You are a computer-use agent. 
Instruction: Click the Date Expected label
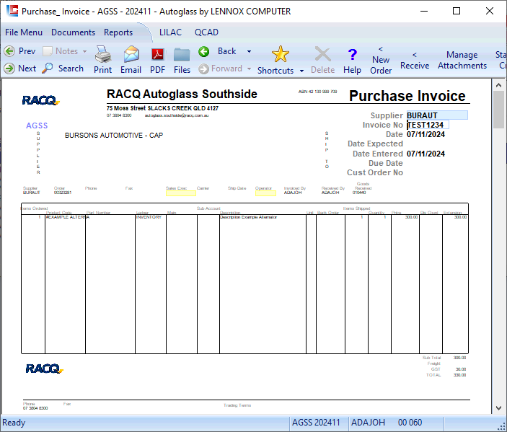(375, 144)
